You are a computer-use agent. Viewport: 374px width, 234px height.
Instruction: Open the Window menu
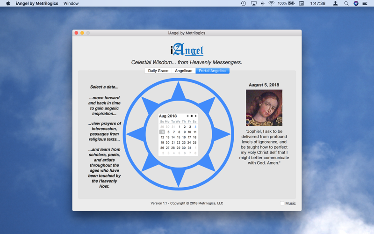pyautogui.click(x=71, y=3)
